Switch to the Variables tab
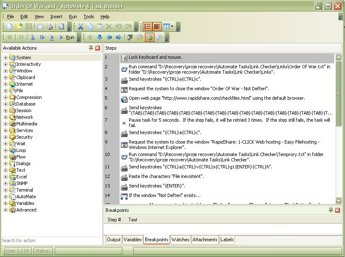Viewport: 345px width, 257px height. point(132,240)
